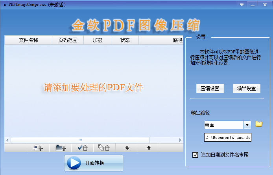Click the clear all files icon
Viewport: 273px width, 175px height.
point(105,148)
